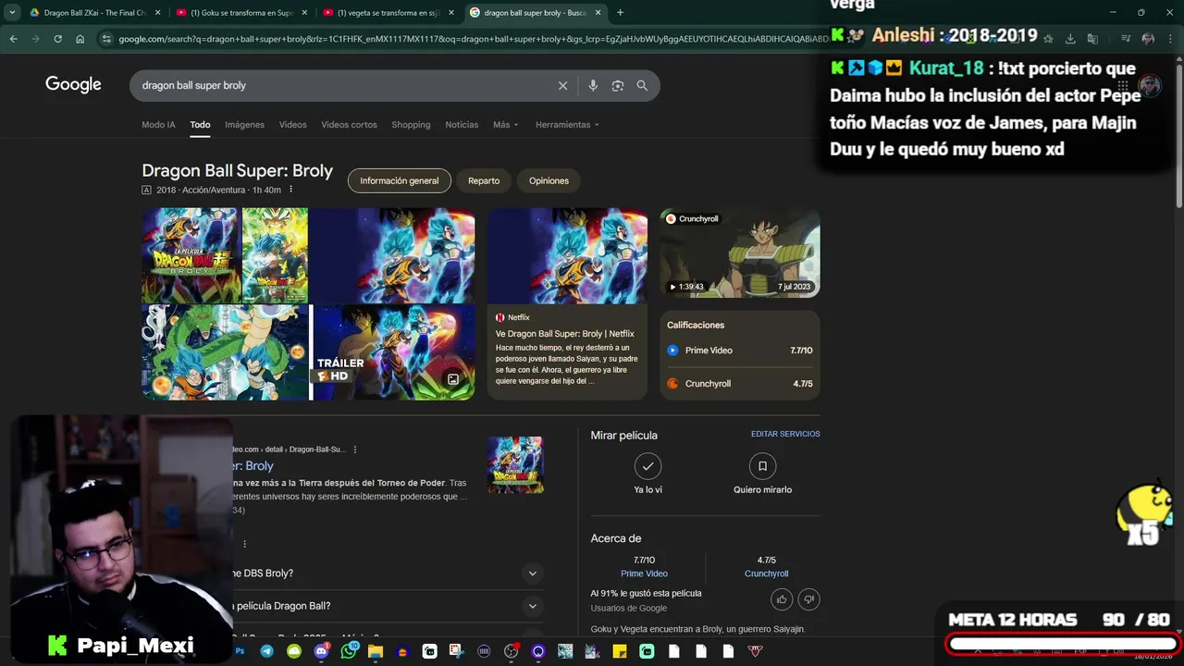
Task: Open Discord from the taskbar
Action: tap(321, 651)
